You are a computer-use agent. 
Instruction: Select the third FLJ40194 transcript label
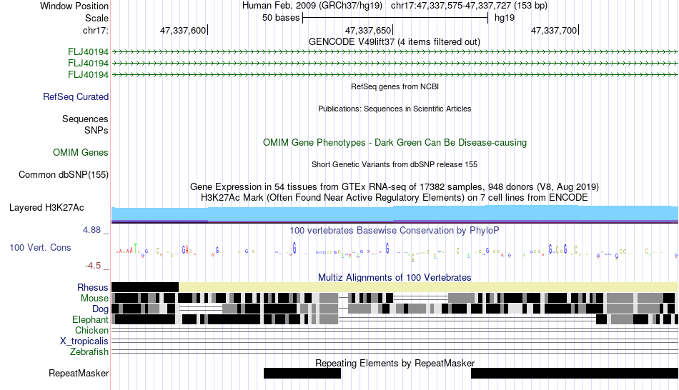(x=88, y=74)
